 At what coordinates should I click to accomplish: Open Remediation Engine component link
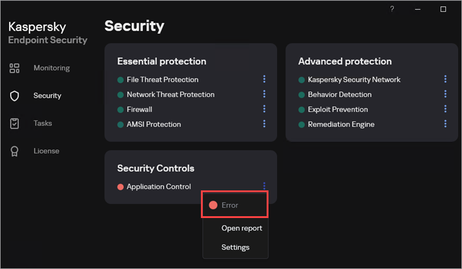[x=341, y=124]
